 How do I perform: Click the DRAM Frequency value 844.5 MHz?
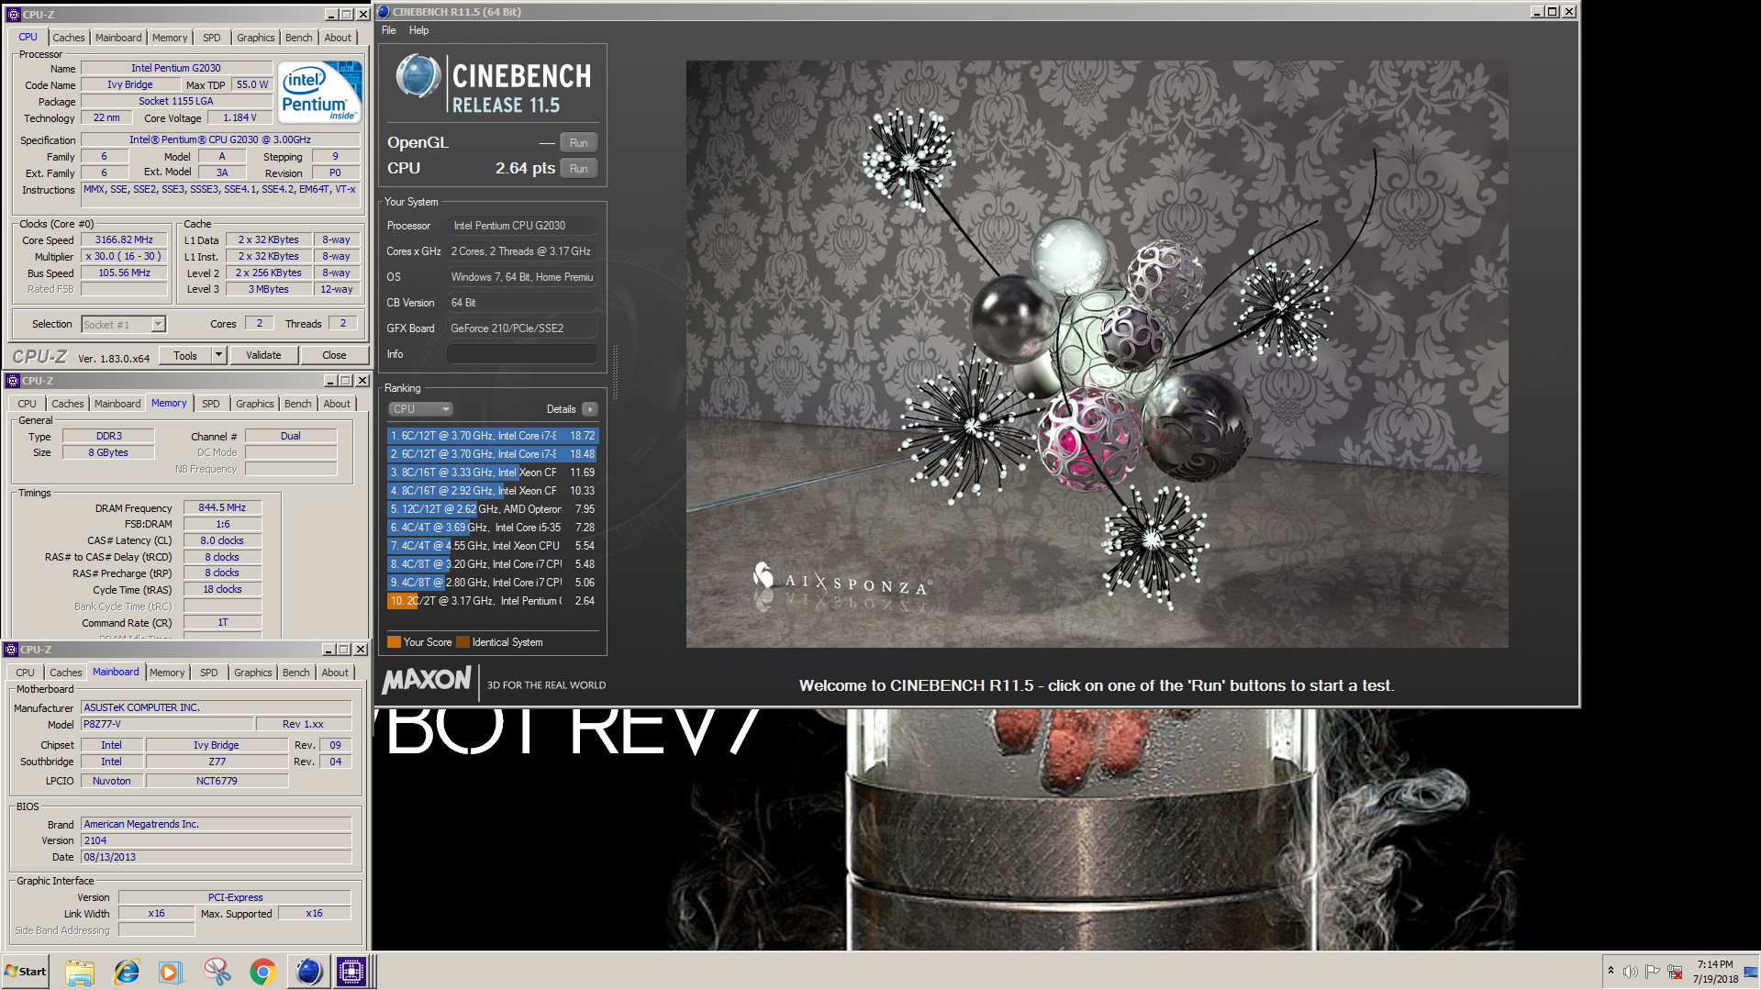tap(222, 507)
